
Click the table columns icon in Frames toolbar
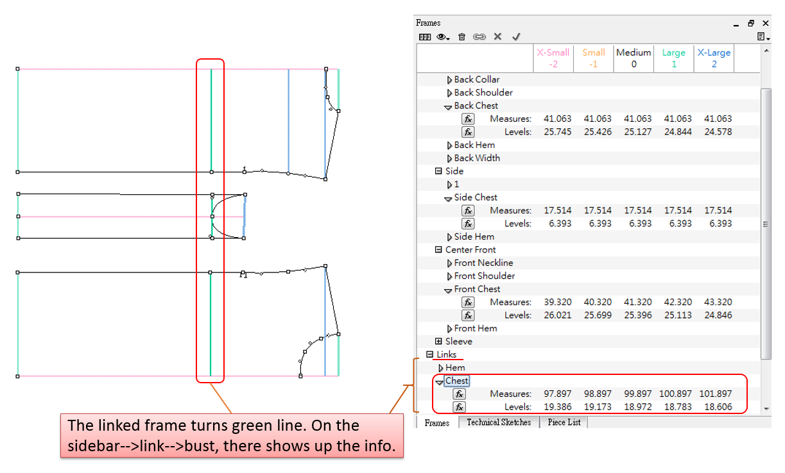click(424, 37)
